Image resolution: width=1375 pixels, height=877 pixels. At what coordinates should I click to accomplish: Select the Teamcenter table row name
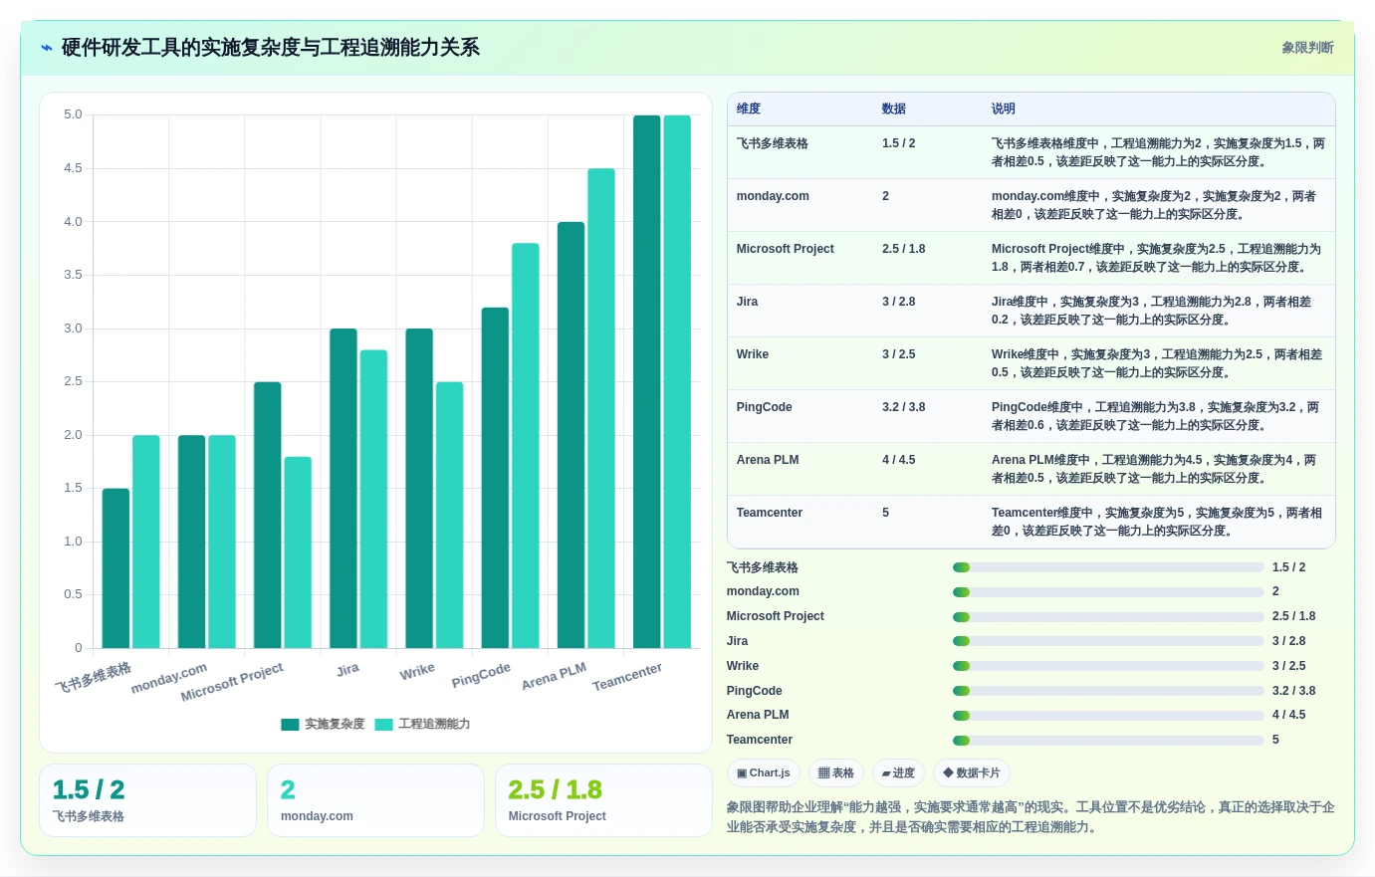[x=770, y=513]
